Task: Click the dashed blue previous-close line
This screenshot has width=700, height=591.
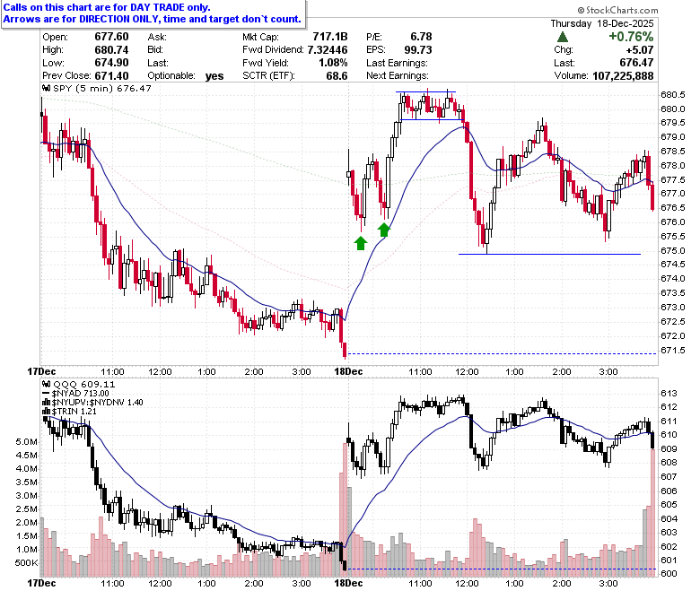Action: (502, 354)
